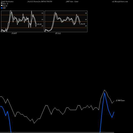Click the Fast K legend swatch

[2, 6]
